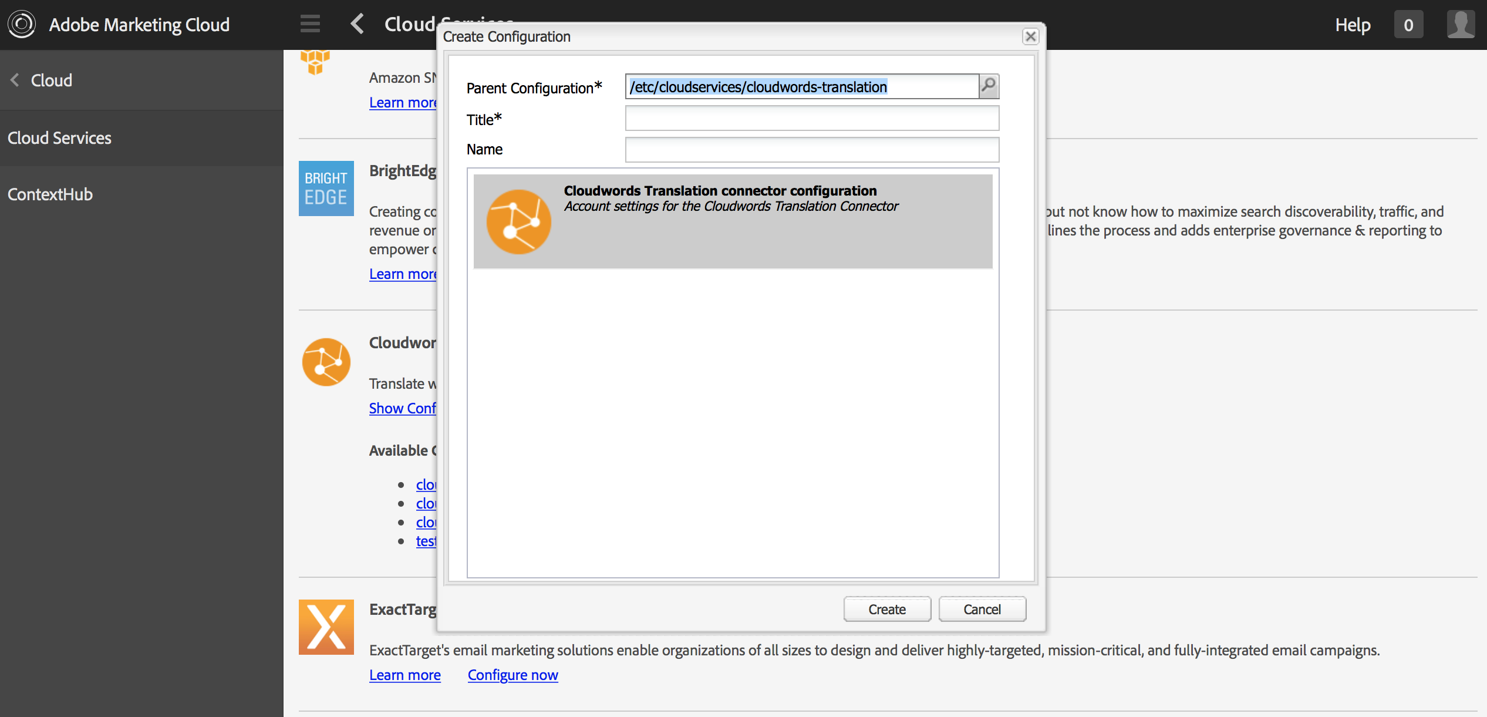Close the Create Configuration dialog

pyautogui.click(x=1030, y=36)
